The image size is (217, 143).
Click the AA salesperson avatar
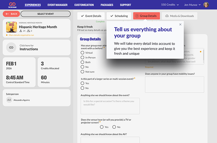(9, 100)
